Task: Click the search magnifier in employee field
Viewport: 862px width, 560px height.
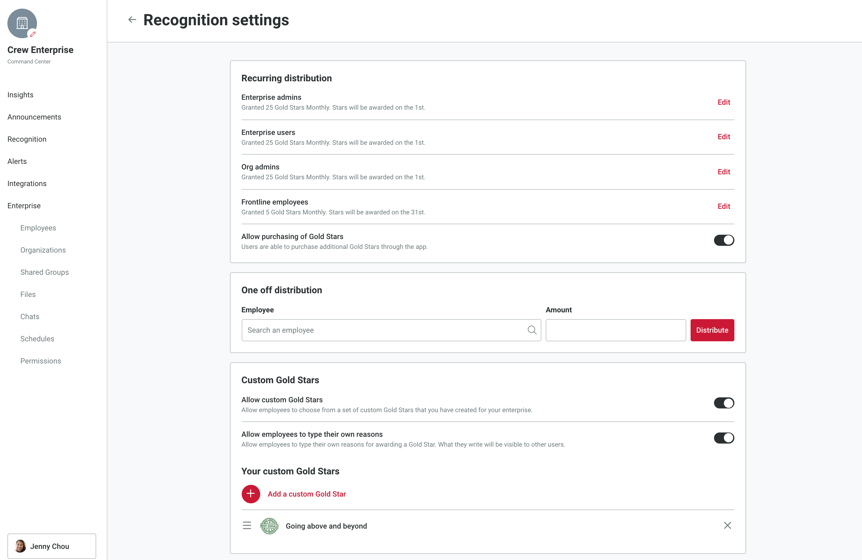Action: pyautogui.click(x=532, y=330)
